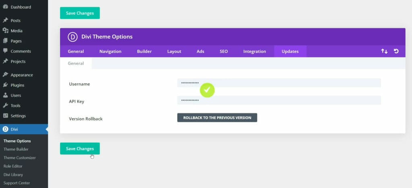Click the Divi D icon in sidebar
This screenshot has width=412, height=188.
coord(5,129)
